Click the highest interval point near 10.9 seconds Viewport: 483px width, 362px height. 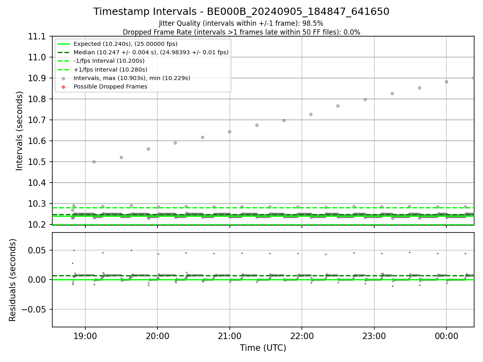(x=473, y=78)
